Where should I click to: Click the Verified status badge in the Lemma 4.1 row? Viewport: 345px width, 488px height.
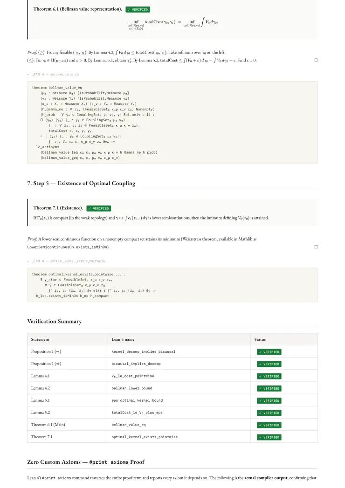(x=269, y=376)
